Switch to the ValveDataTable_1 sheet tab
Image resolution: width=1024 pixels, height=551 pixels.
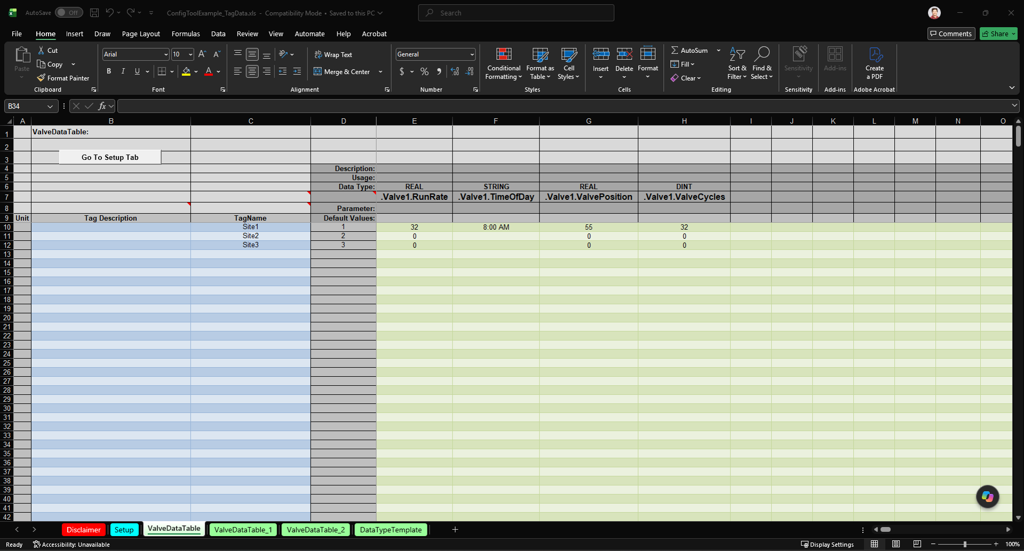[x=243, y=530]
